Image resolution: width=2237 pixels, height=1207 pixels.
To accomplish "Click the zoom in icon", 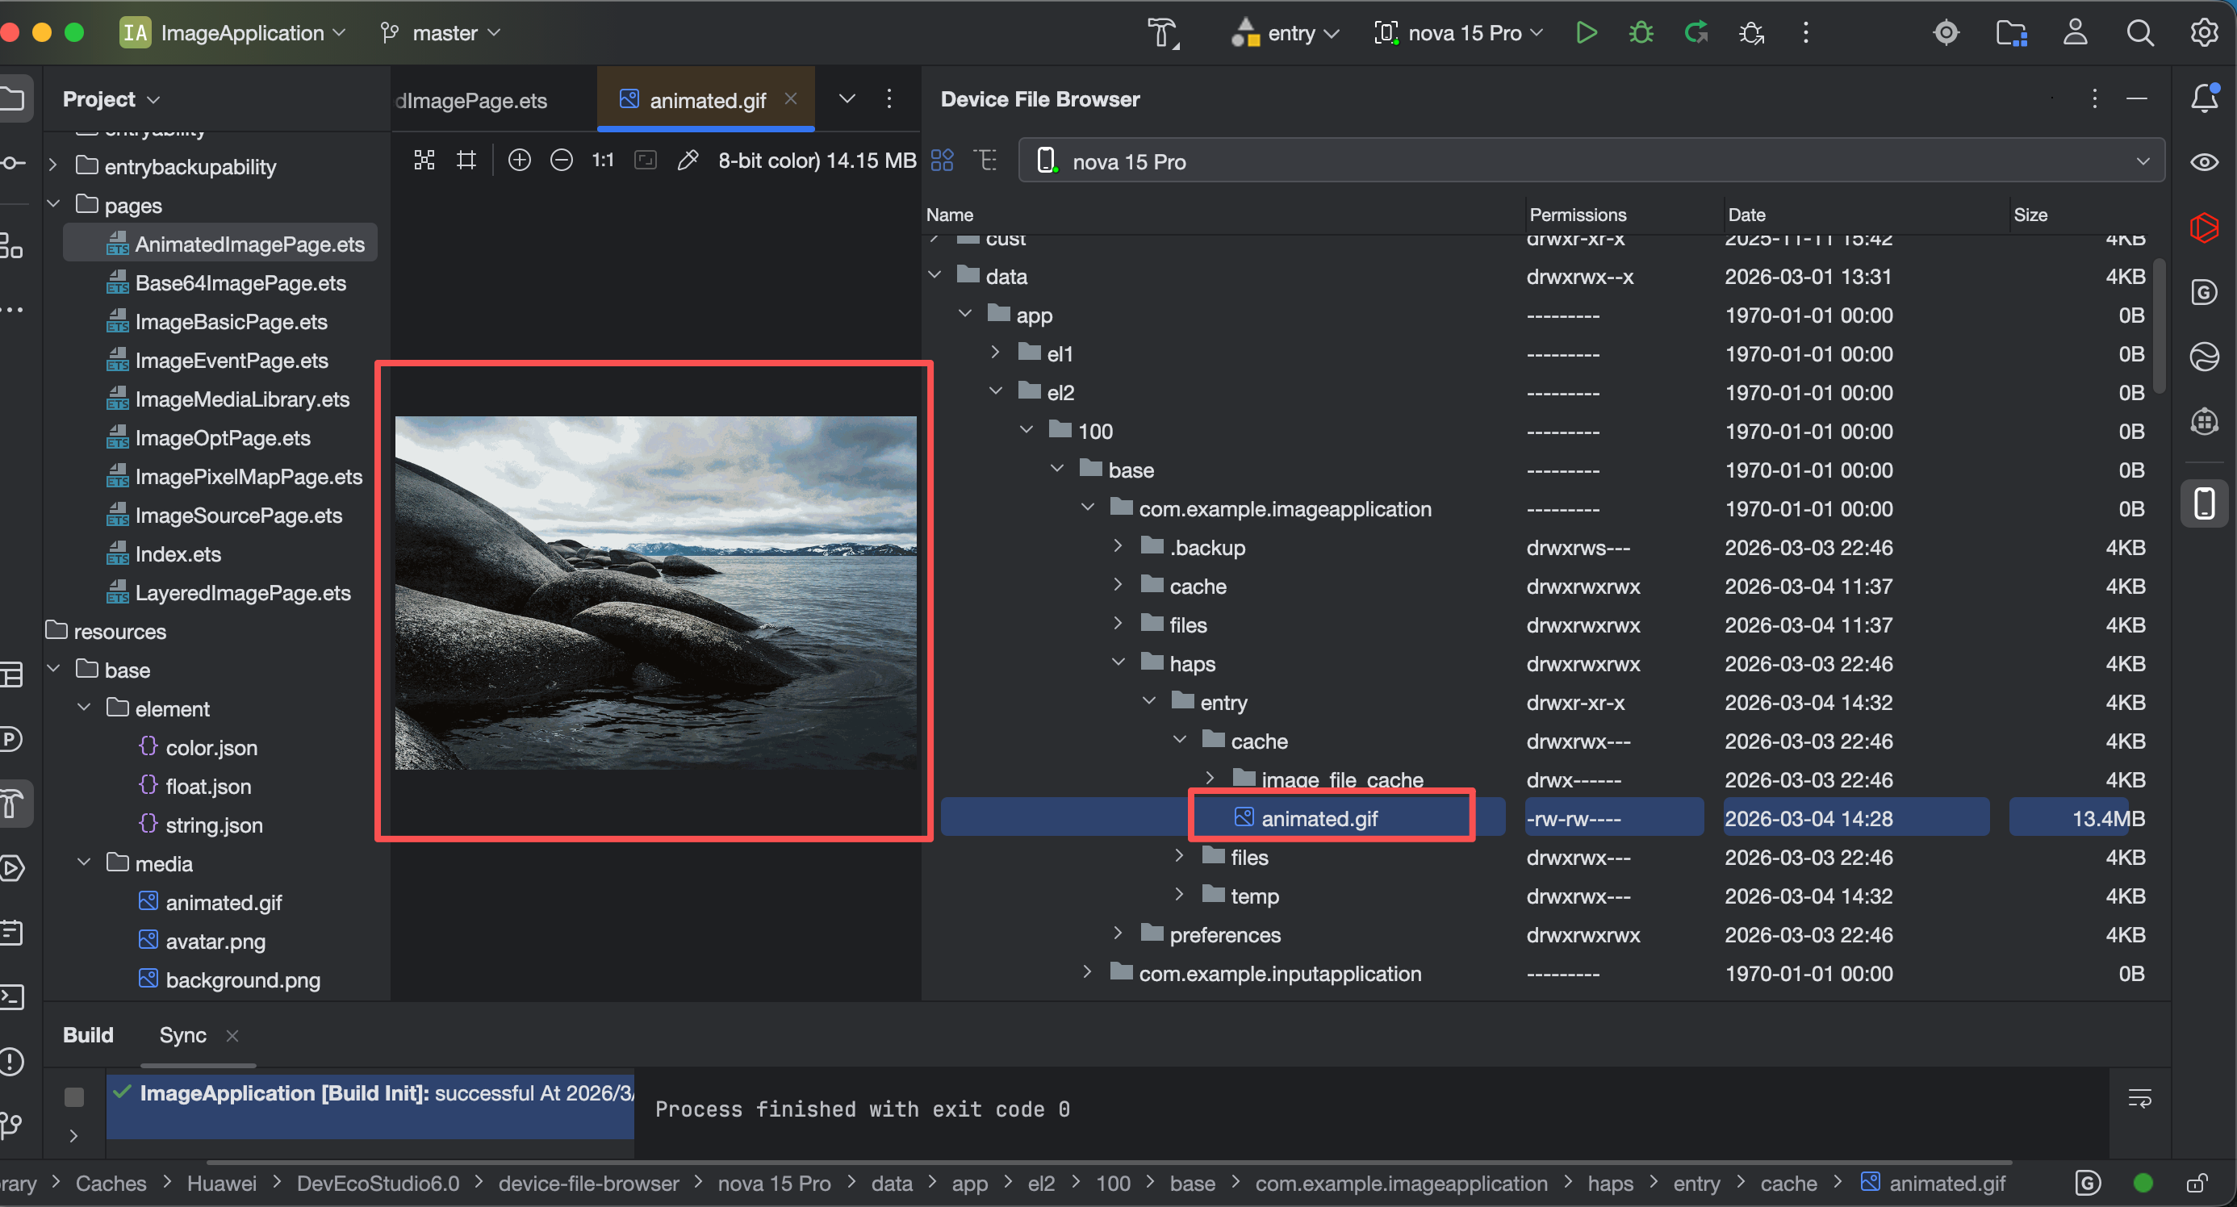I will point(520,160).
